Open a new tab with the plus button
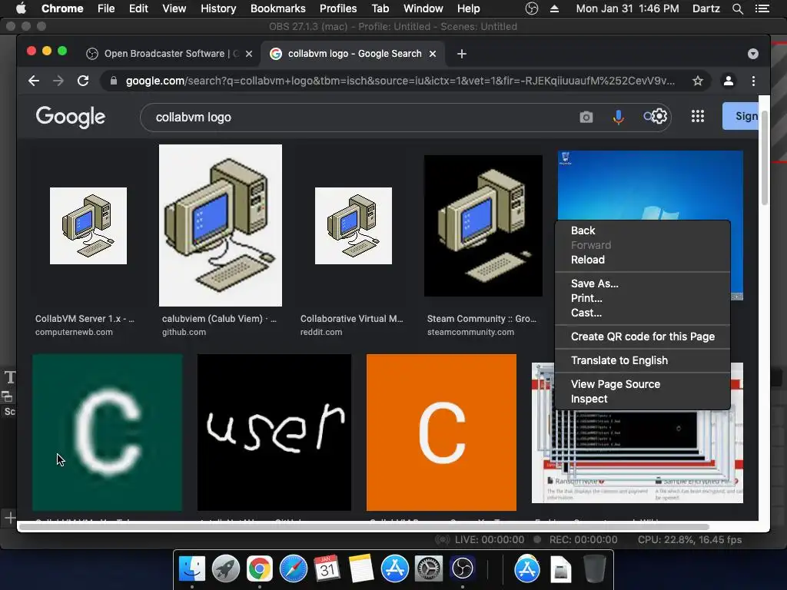Viewport: 787px width, 590px height. pyautogui.click(x=462, y=54)
